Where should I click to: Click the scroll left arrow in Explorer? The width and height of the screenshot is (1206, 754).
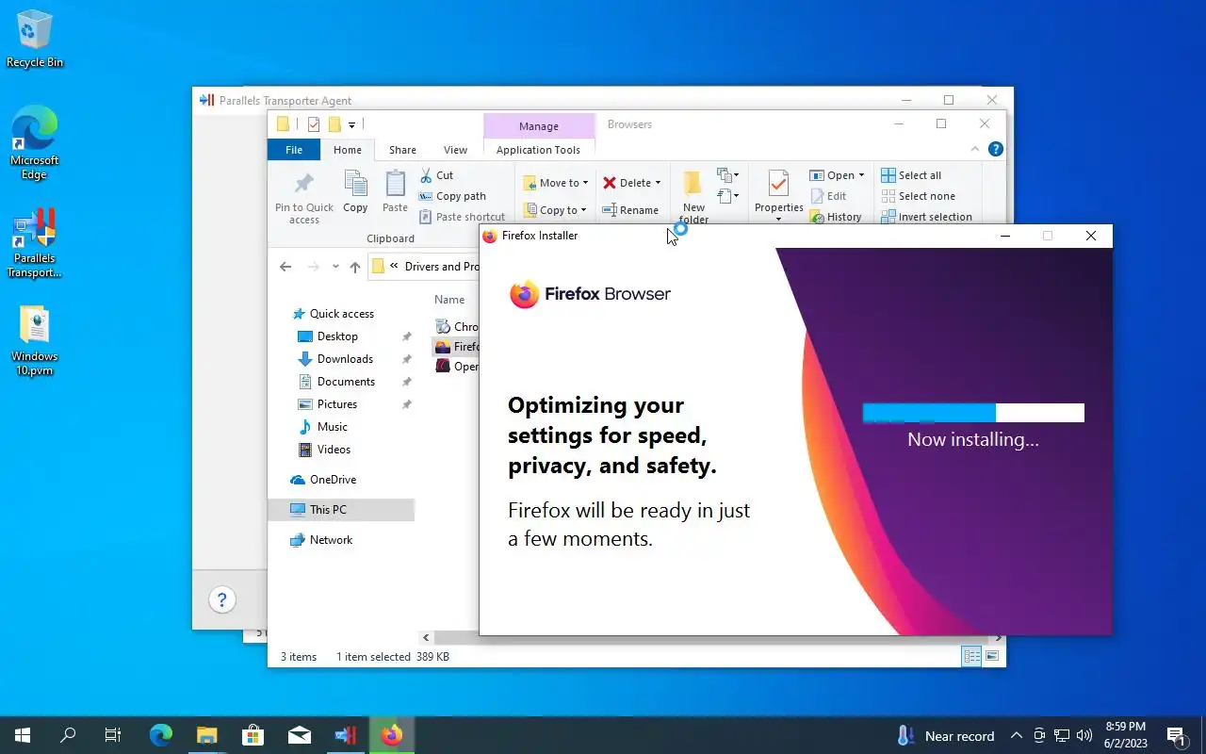pyautogui.click(x=426, y=638)
